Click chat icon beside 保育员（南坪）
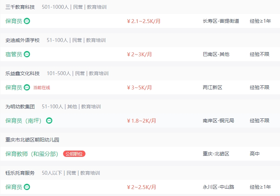The width and height of the screenshot is (280, 196). [49, 121]
